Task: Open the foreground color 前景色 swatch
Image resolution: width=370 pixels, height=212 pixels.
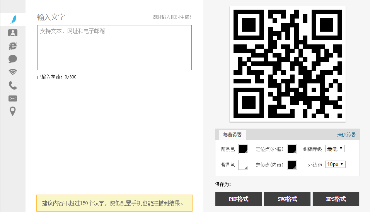Action: click(243, 149)
